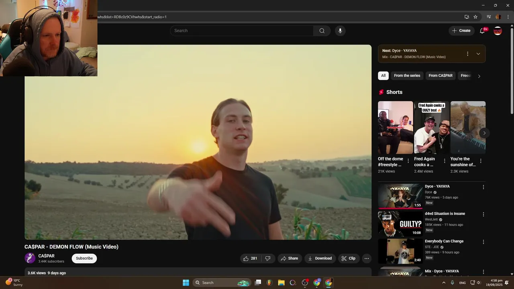Open Off the dome freestyle short thumbnail

(395, 127)
